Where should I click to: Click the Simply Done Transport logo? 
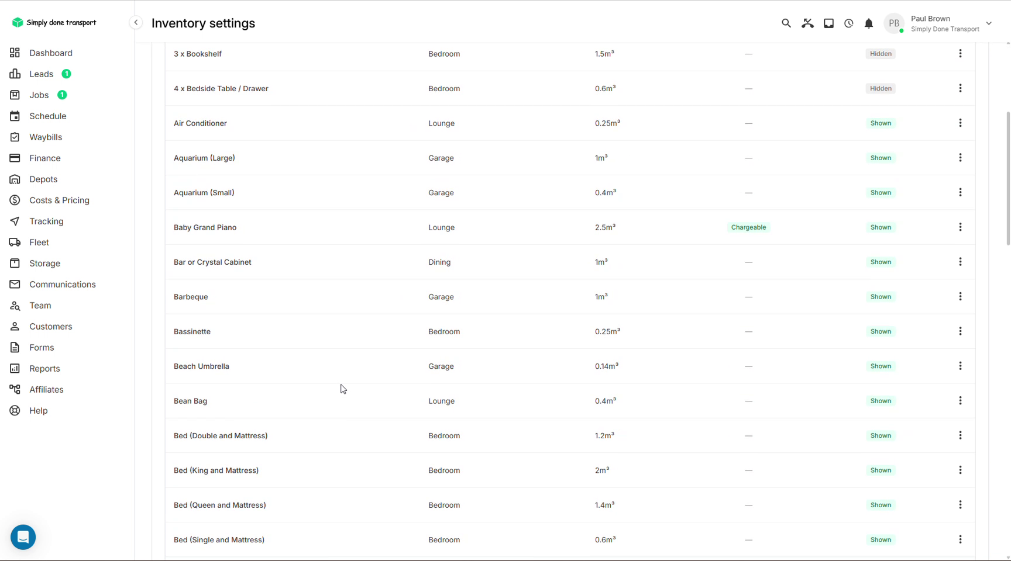click(x=54, y=22)
